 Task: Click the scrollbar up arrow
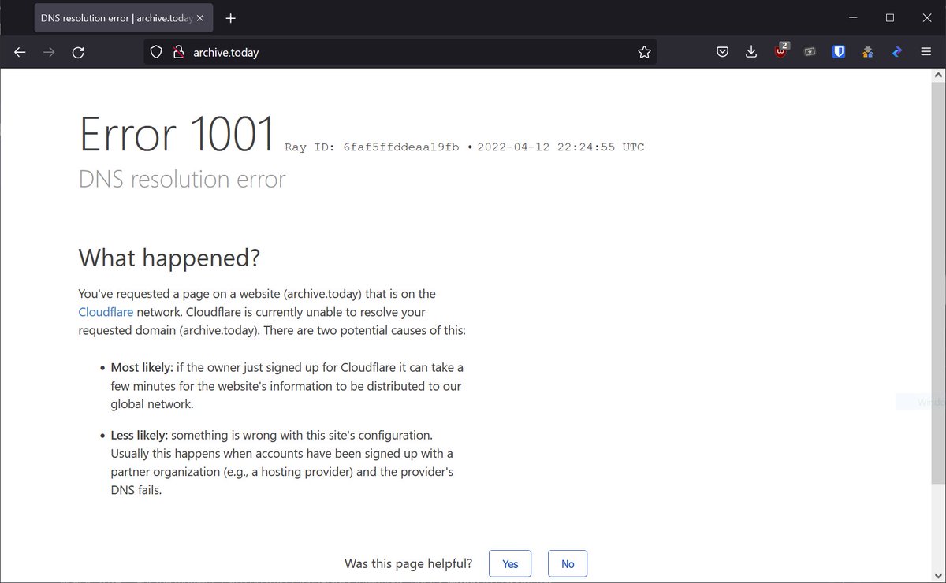[938, 74]
